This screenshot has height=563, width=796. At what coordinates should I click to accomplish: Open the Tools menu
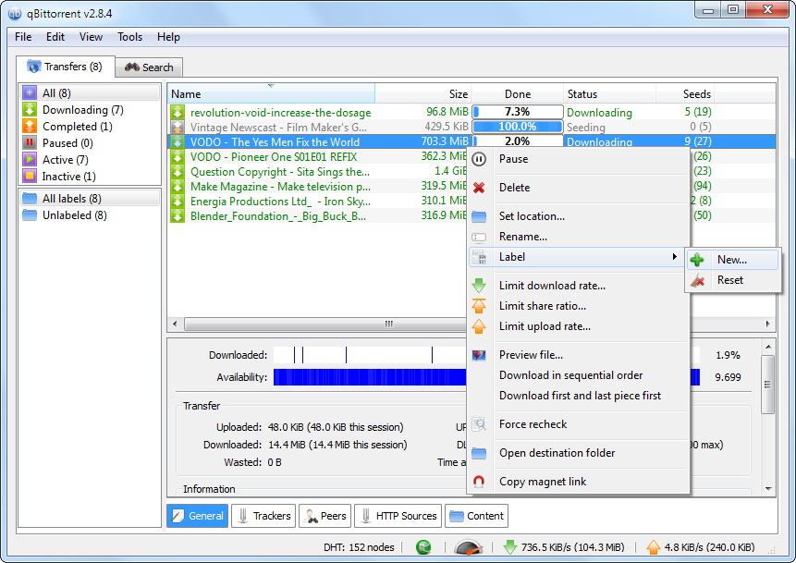point(129,37)
